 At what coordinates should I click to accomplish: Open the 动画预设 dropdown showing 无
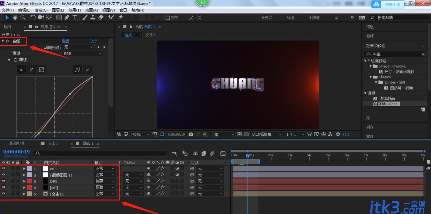(79, 47)
